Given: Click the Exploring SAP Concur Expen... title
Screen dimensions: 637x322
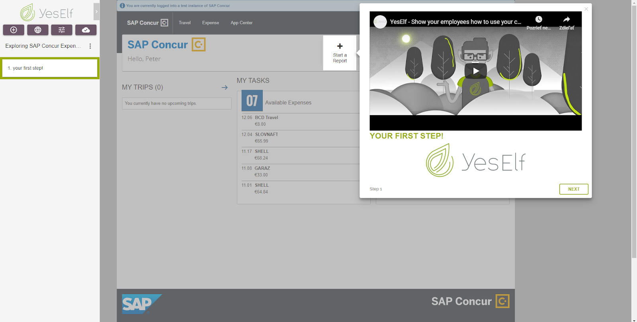Looking at the screenshot, I should 43,46.
